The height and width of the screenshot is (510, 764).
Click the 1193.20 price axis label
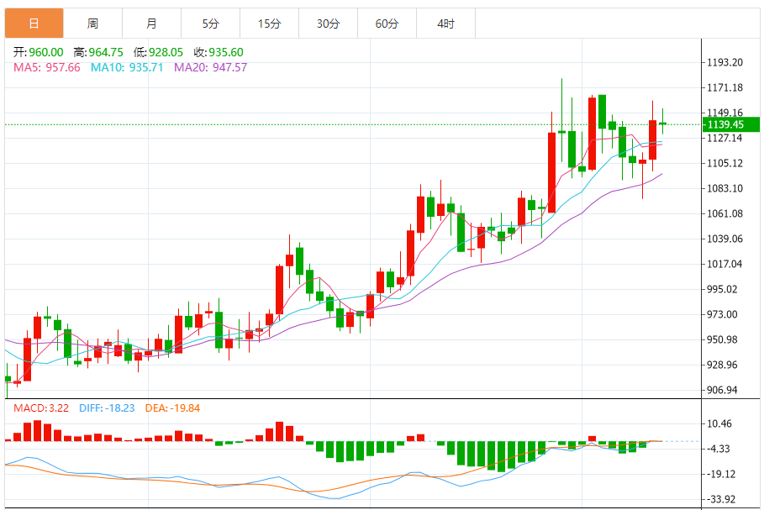tap(725, 62)
